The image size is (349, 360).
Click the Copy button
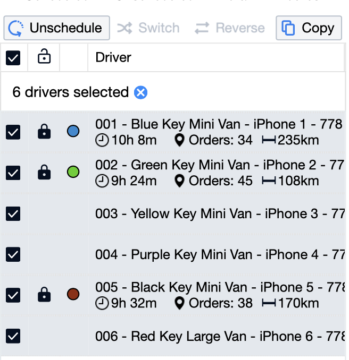tap(309, 28)
